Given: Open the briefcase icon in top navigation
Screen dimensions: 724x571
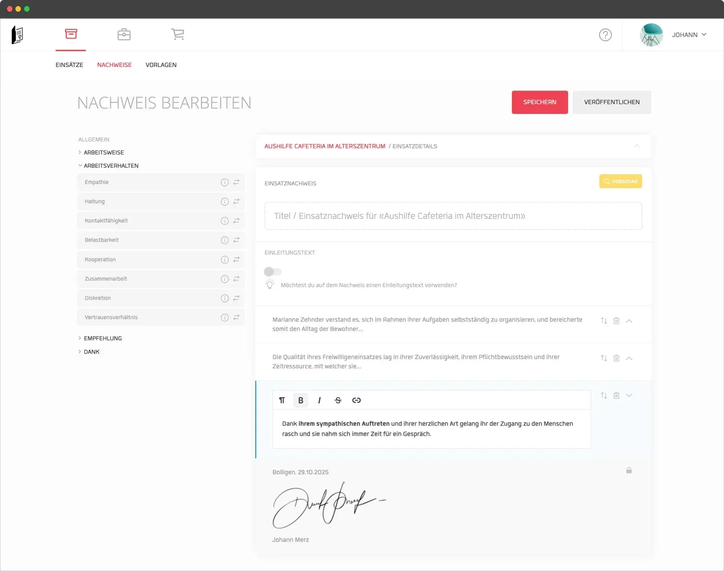Looking at the screenshot, I should [124, 34].
